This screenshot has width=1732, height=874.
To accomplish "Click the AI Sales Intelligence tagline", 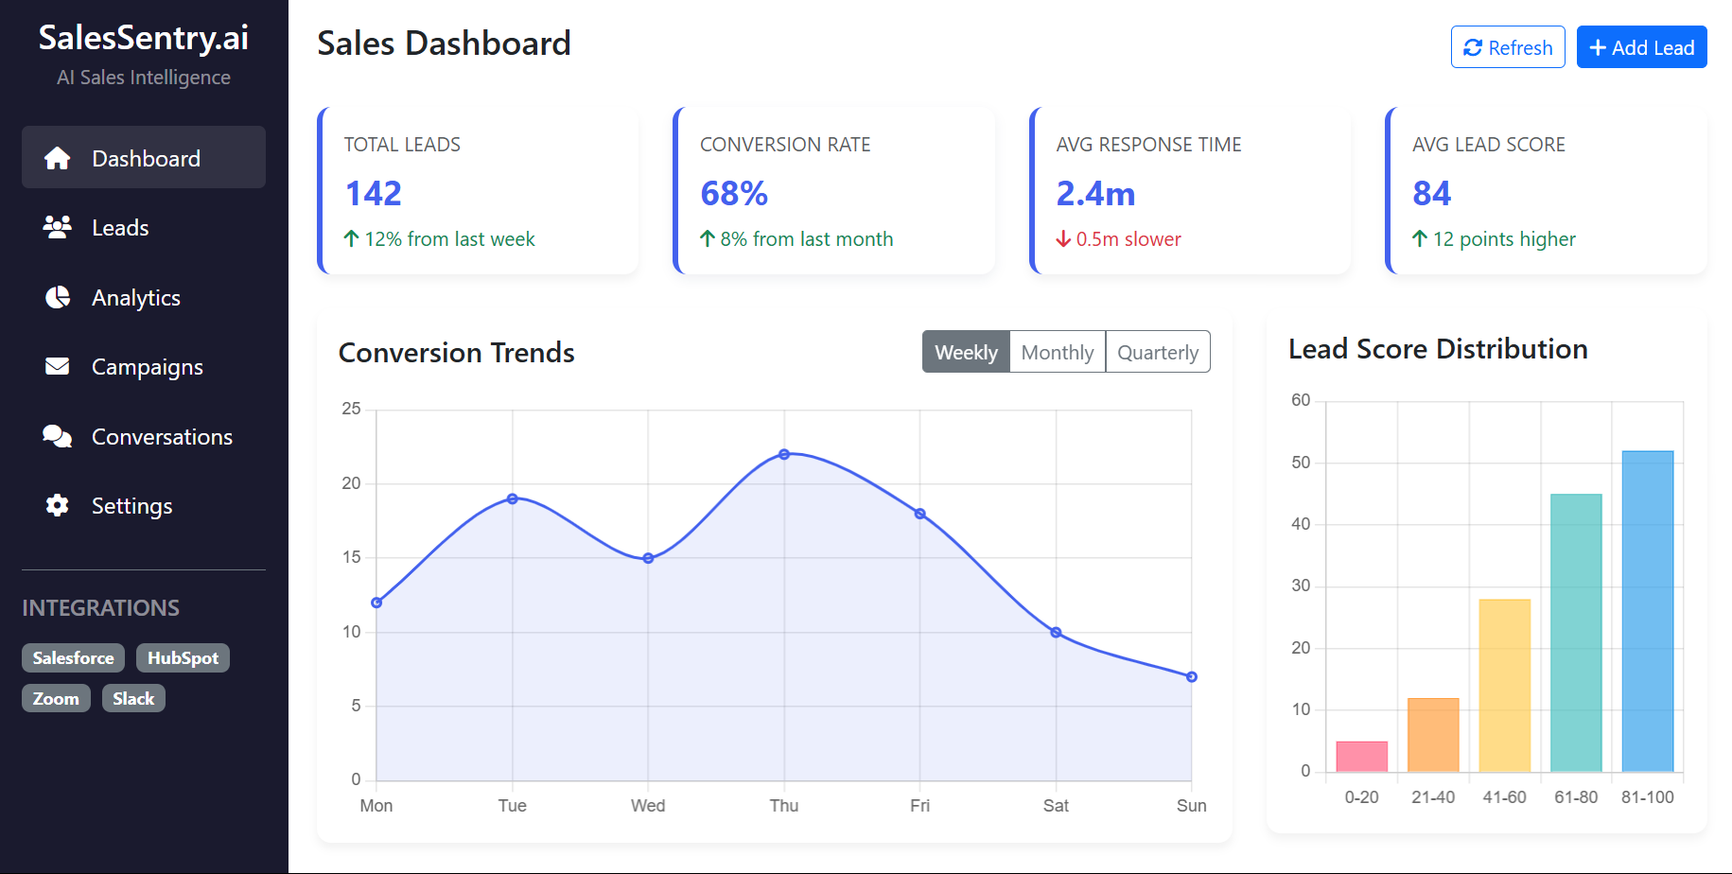I will (144, 77).
